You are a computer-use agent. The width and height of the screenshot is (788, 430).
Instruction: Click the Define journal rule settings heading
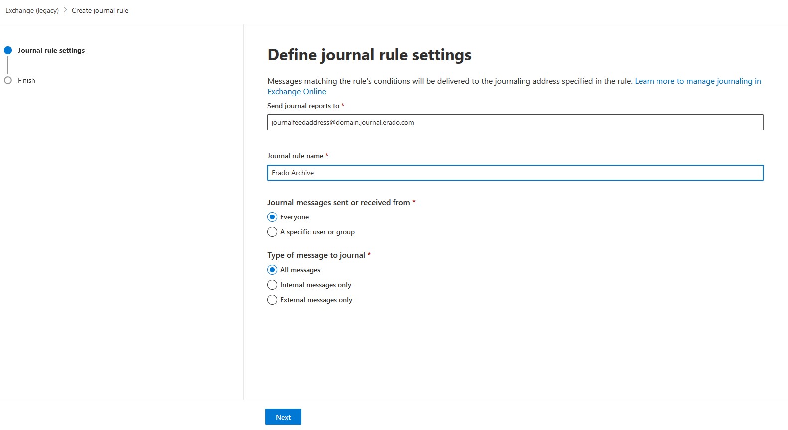point(370,55)
